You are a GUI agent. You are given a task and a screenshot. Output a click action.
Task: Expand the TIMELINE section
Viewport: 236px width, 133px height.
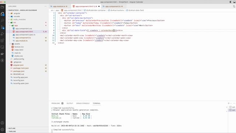(12, 132)
